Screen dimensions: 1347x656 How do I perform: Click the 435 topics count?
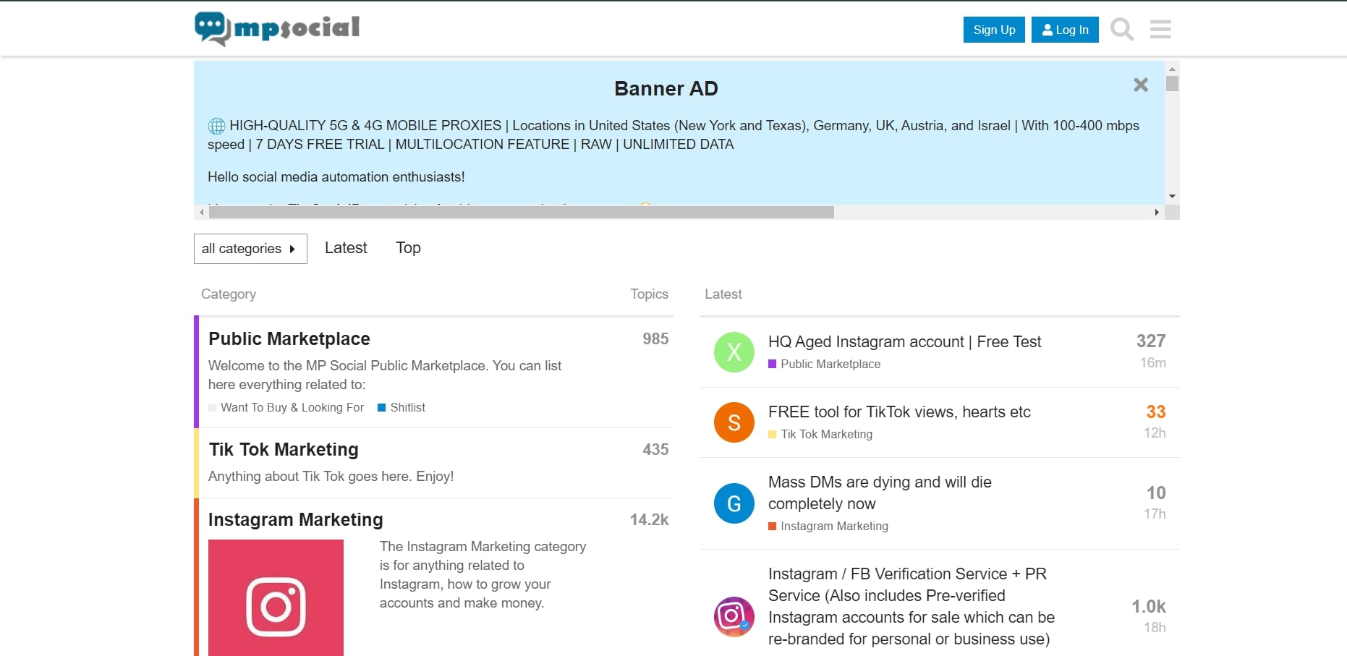tap(655, 450)
